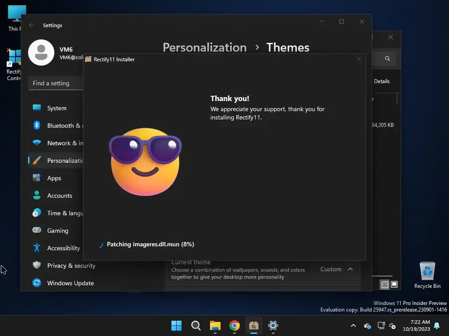Select the This PC desktop icon
Screen dimensions: 449x336
point(14,18)
